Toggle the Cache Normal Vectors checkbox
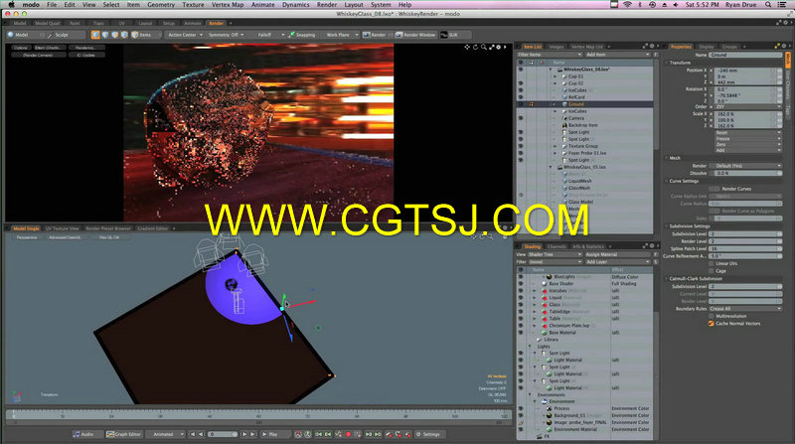Viewport: 795px width, 444px height. coord(712,324)
